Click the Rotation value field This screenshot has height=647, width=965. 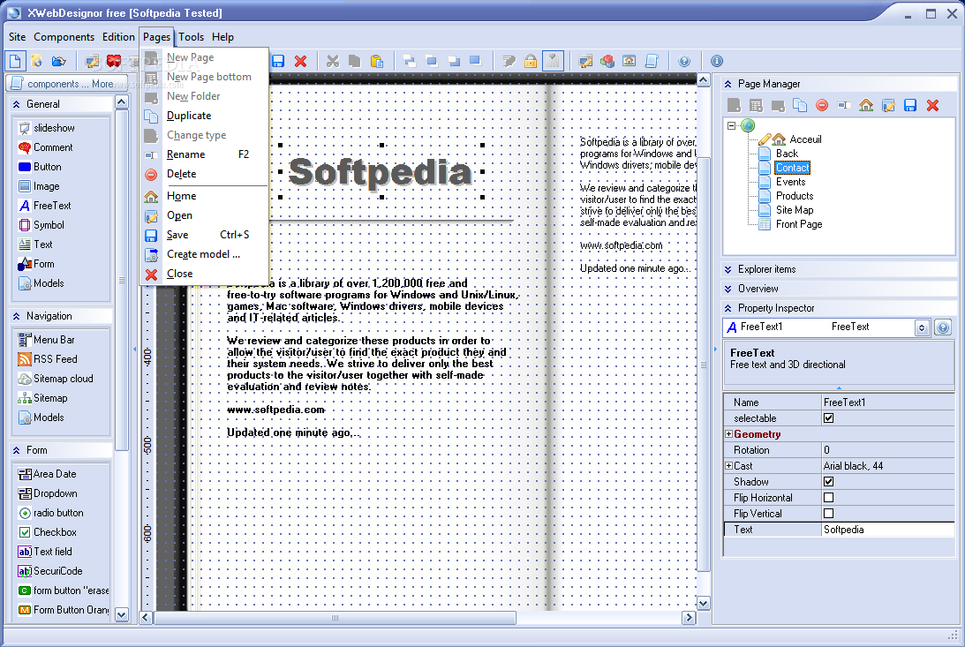[888, 450]
